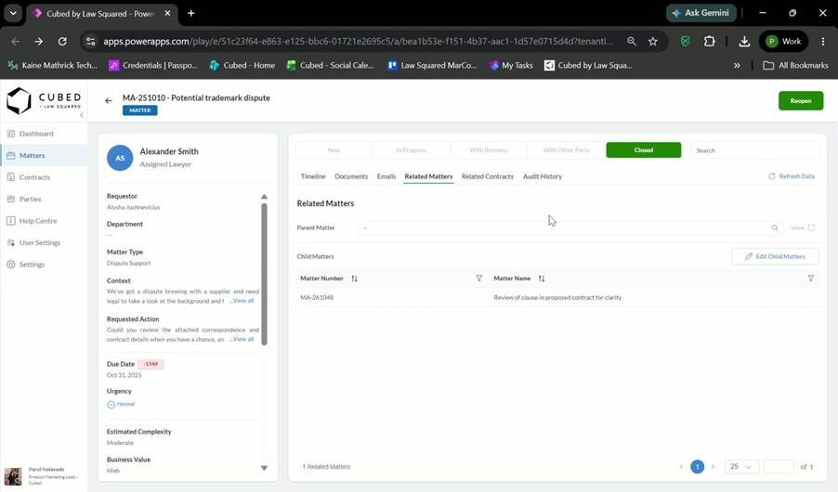Open the Matter Name column filter
This screenshot has width=838, height=492.
[811, 278]
